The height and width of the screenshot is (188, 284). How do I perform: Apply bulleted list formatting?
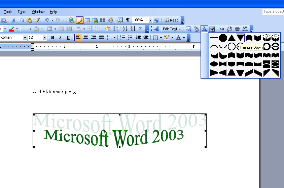point(130,38)
